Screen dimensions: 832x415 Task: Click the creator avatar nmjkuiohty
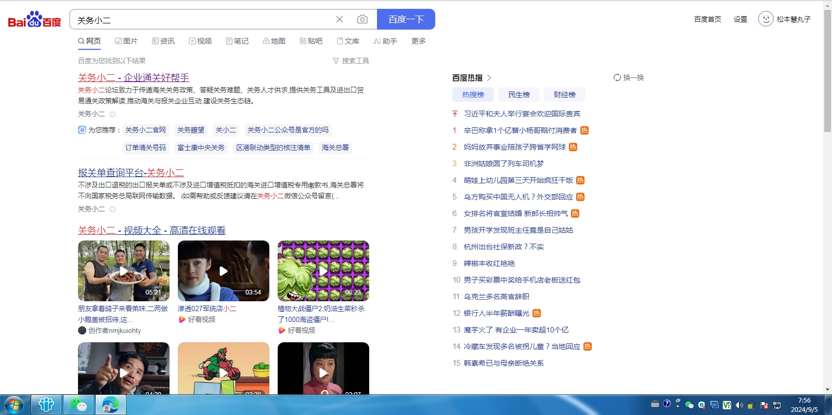pos(82,330)
